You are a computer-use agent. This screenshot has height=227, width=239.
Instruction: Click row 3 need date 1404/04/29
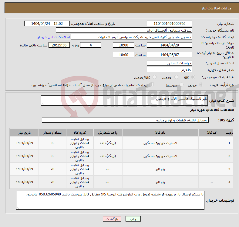point(24,169)
